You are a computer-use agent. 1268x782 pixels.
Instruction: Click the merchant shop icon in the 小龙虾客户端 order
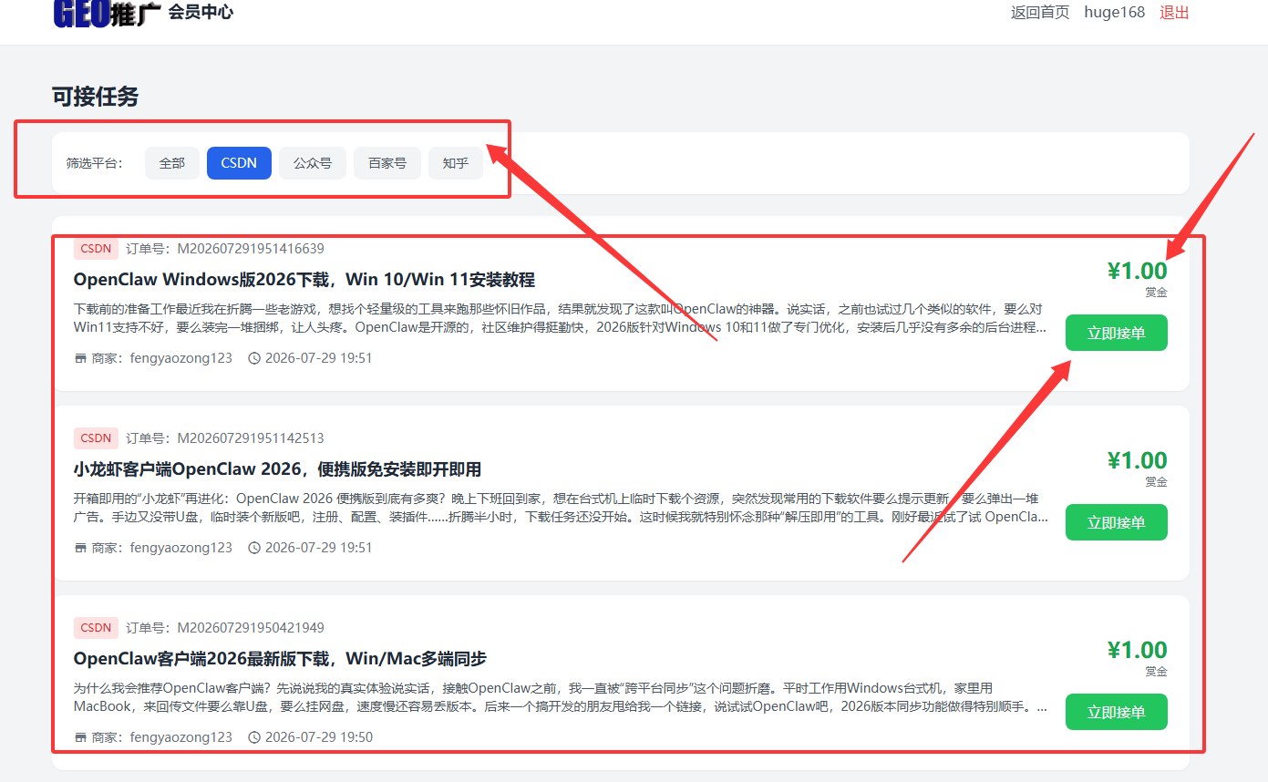point(80,548)
